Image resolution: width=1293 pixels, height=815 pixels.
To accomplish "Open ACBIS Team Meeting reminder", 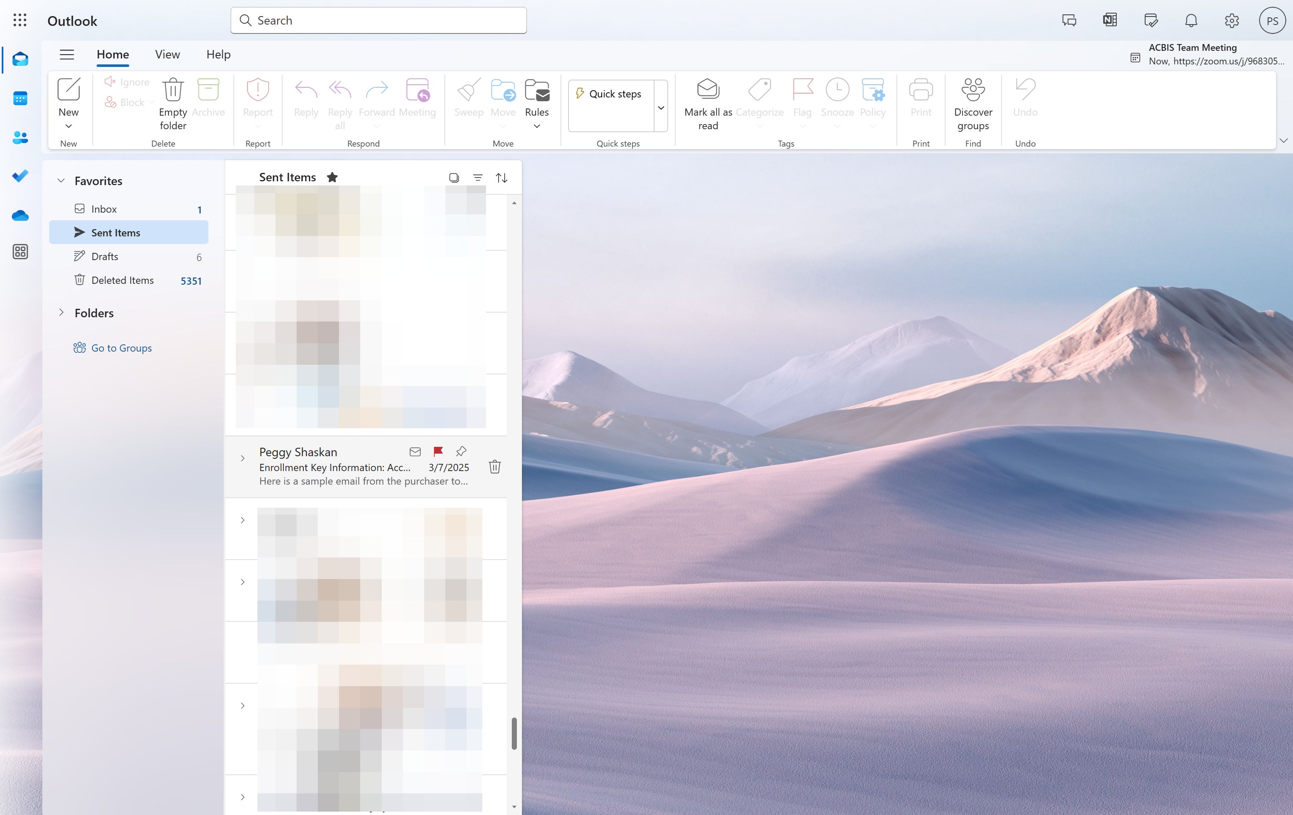I will pyautogui.click(x=1207, y=54).
